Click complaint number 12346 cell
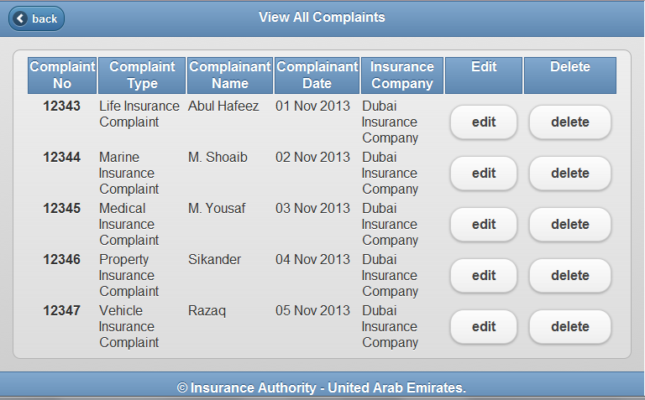The height and width of the screenshot is (400, 645). [x=62, y=260]
